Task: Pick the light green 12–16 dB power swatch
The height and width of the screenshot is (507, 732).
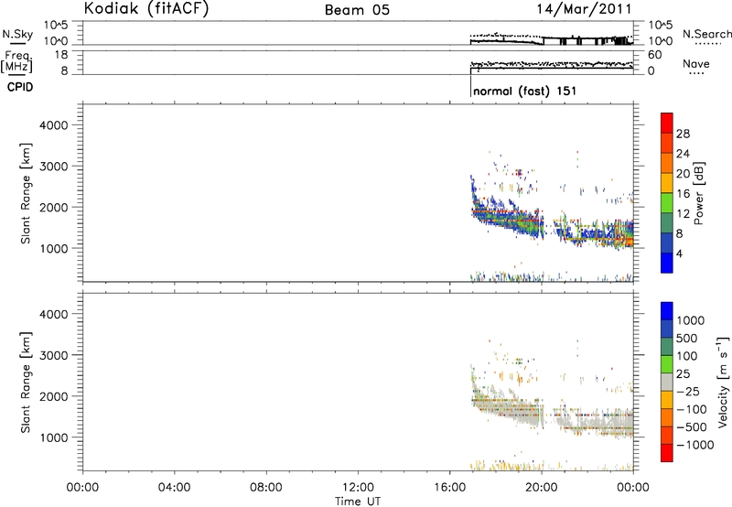Action: click(667, 203)
